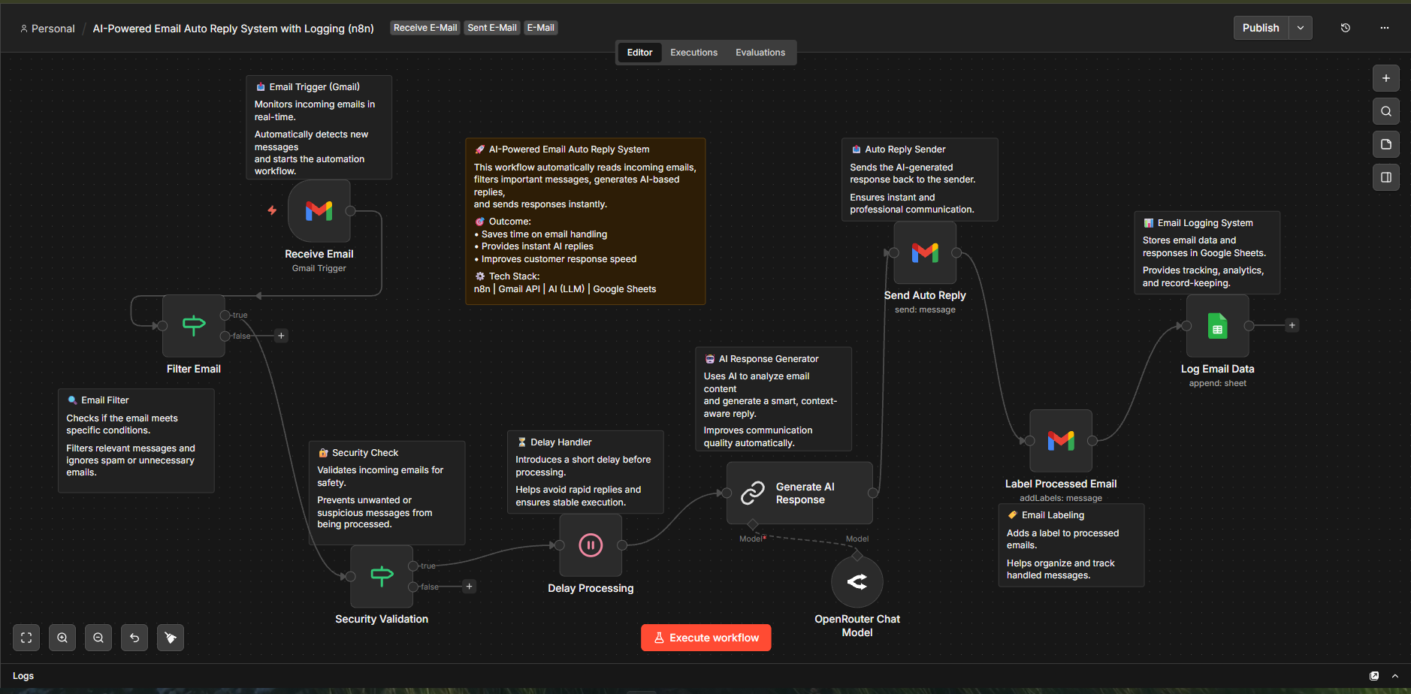The width and height of the screenshot is (1411, 694).
Task: Open the Log Email Data sheets node
Action: 1217,325
